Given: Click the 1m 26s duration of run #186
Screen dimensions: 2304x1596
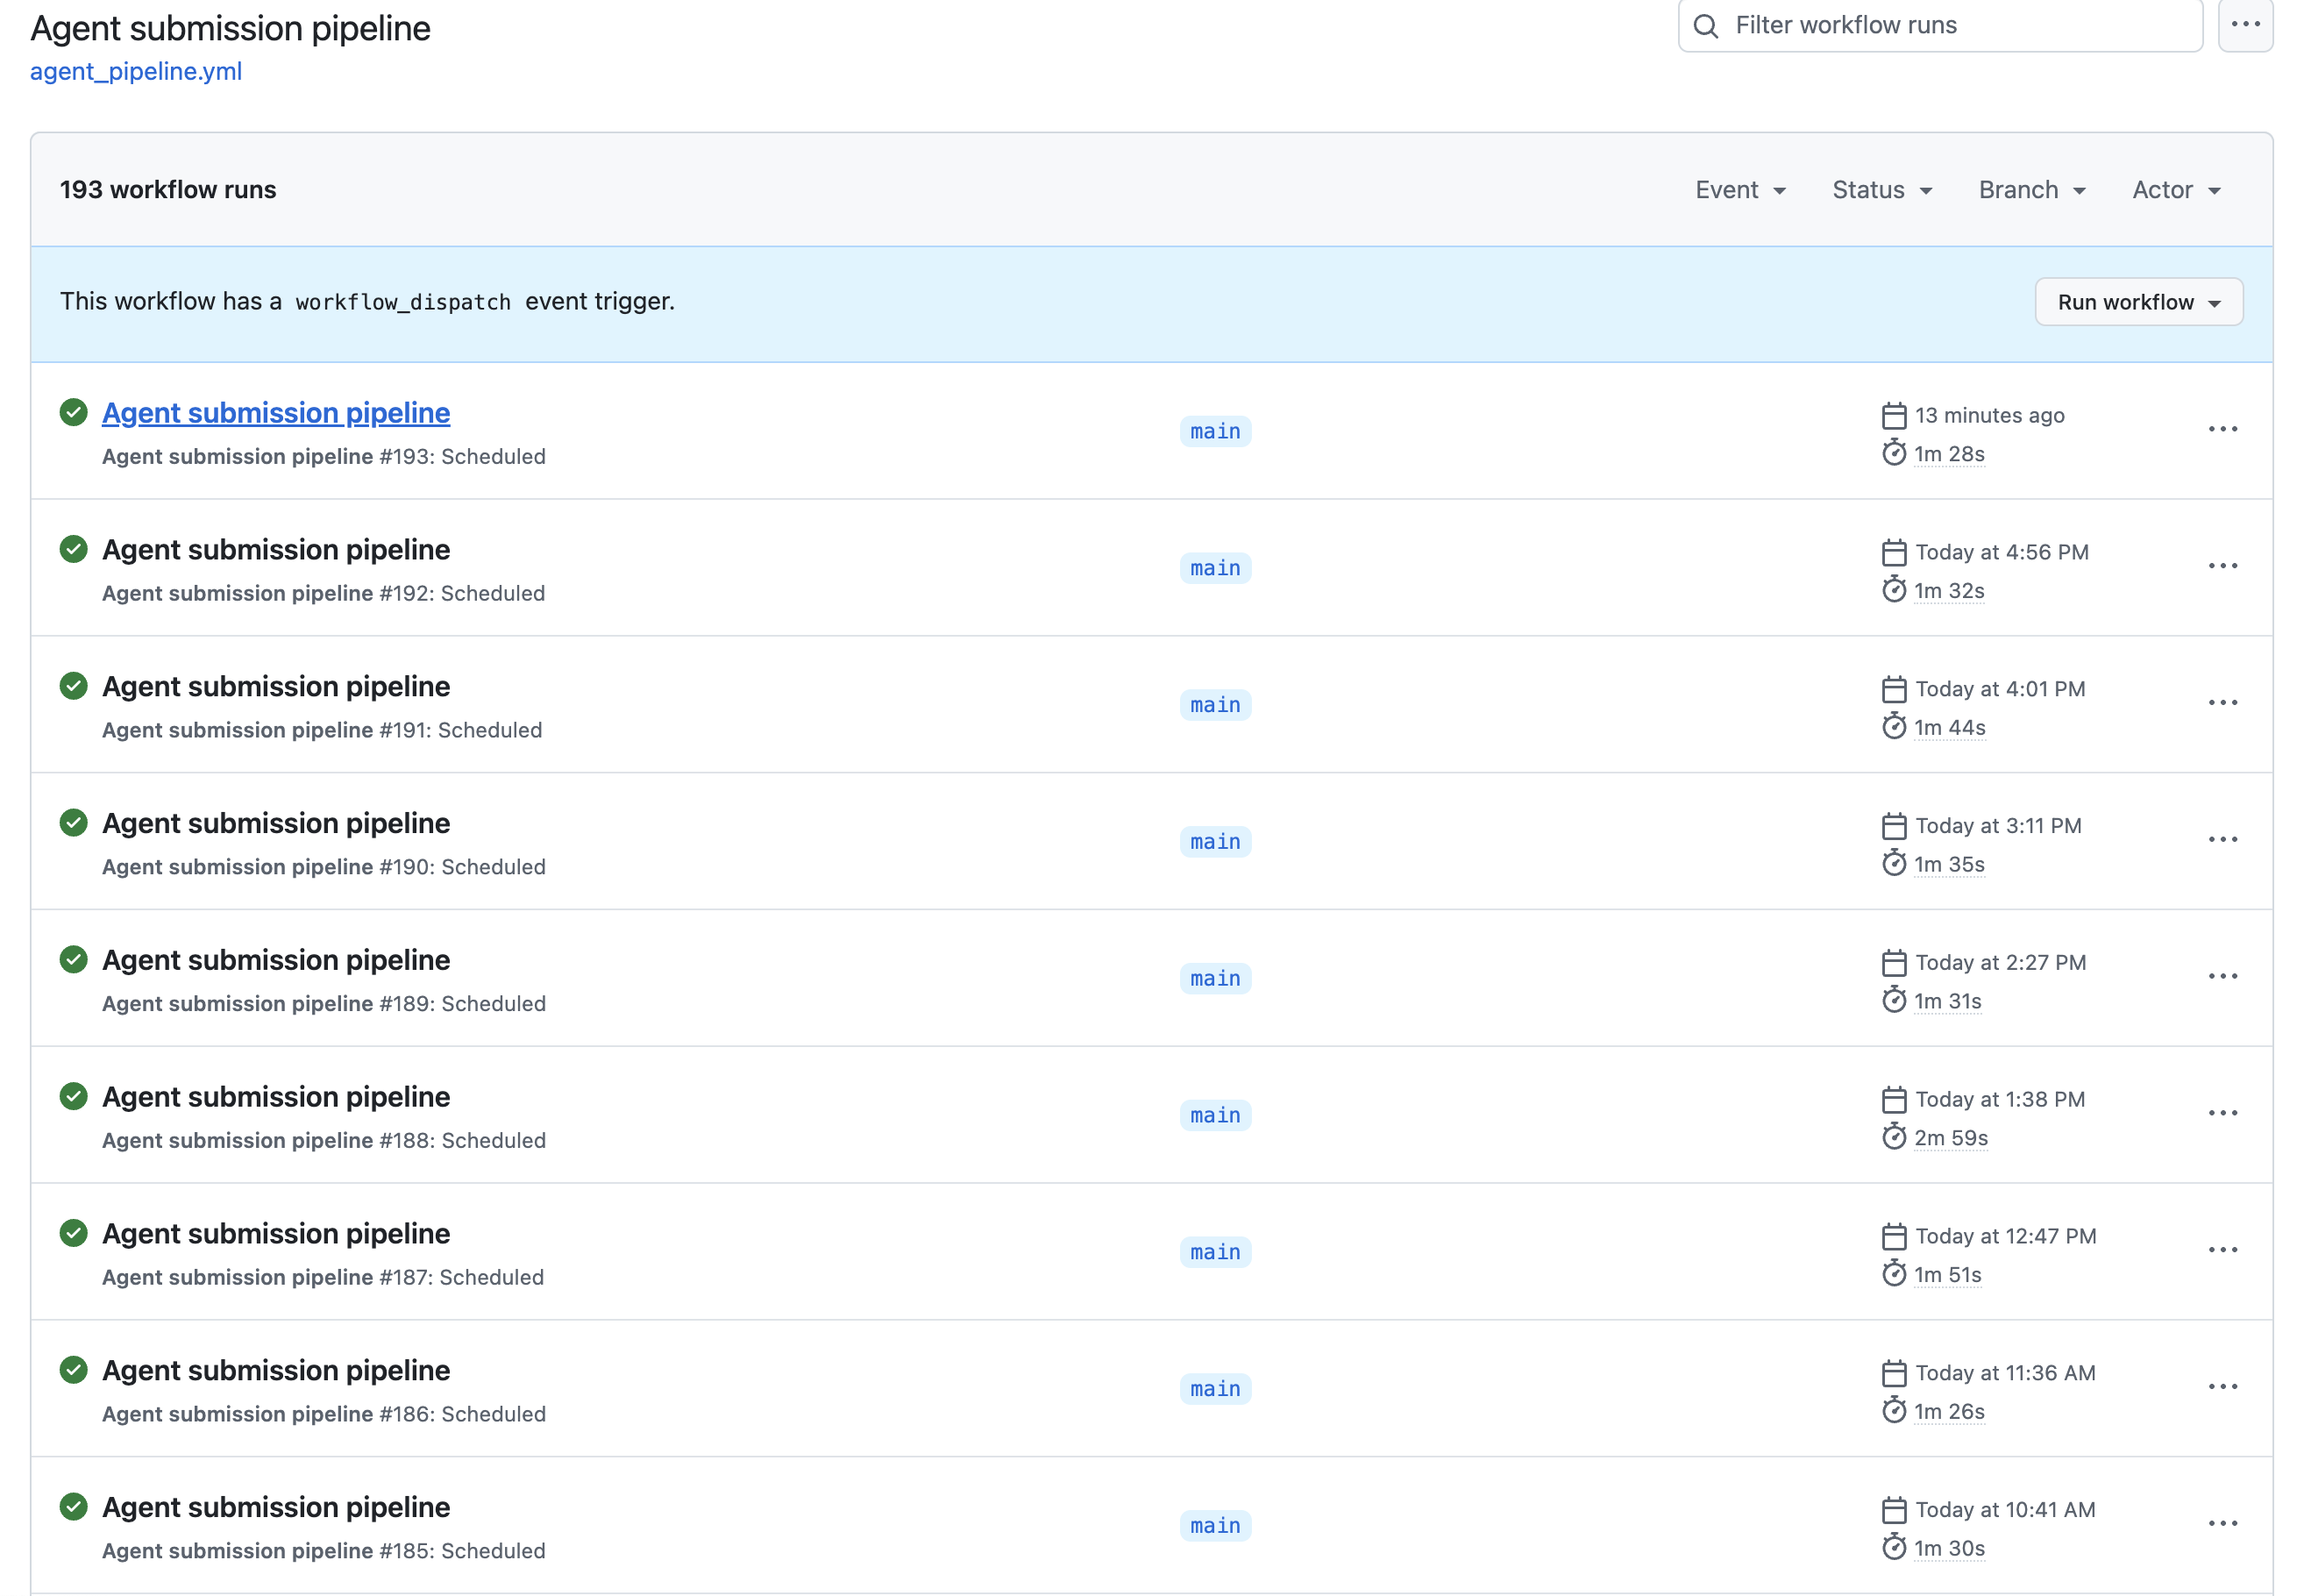Looking at the screenshot, I should tap(1948, 1412).
